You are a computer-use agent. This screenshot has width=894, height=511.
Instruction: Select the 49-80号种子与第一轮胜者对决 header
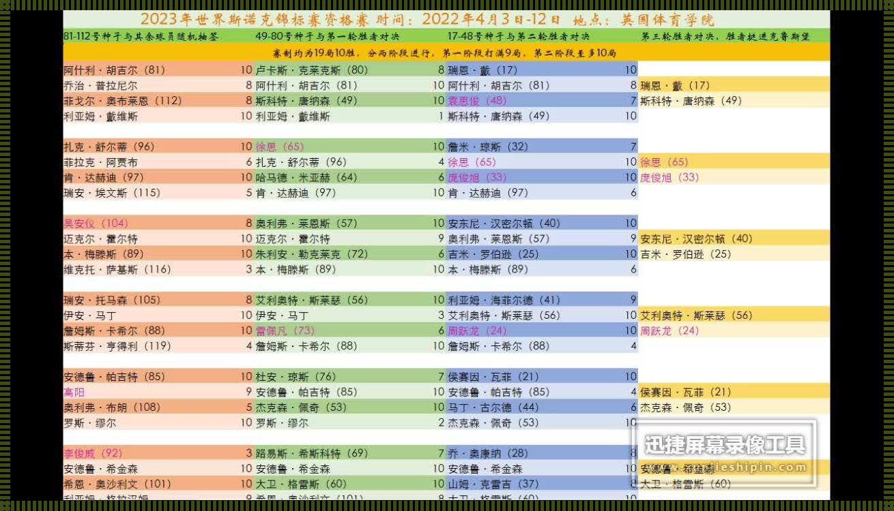(x=328, y=37)
